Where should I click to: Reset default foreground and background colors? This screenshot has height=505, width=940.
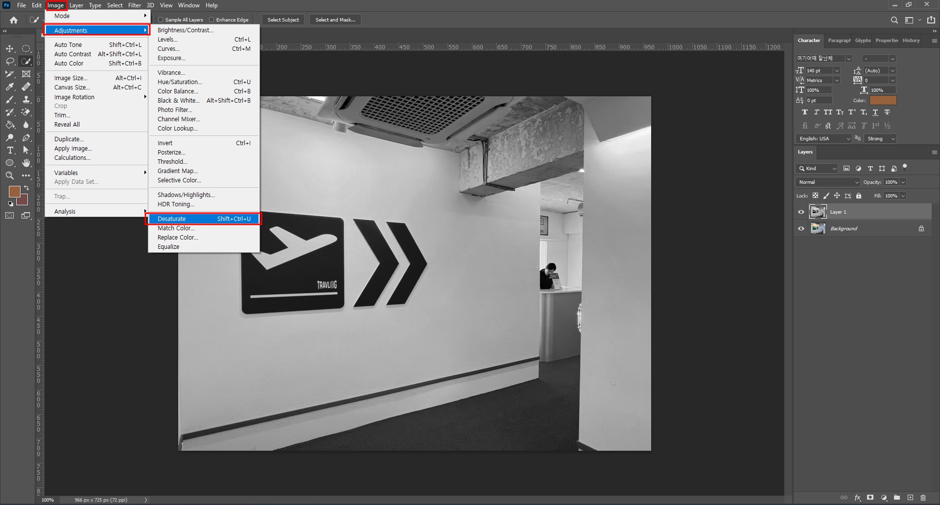point(11,203)
